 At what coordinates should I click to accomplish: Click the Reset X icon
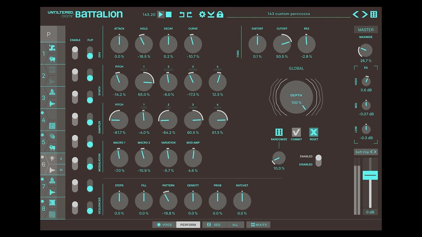coord(314,132)
